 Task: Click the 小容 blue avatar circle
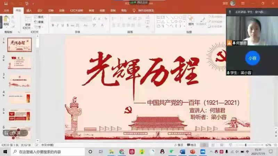coord(253,58)
